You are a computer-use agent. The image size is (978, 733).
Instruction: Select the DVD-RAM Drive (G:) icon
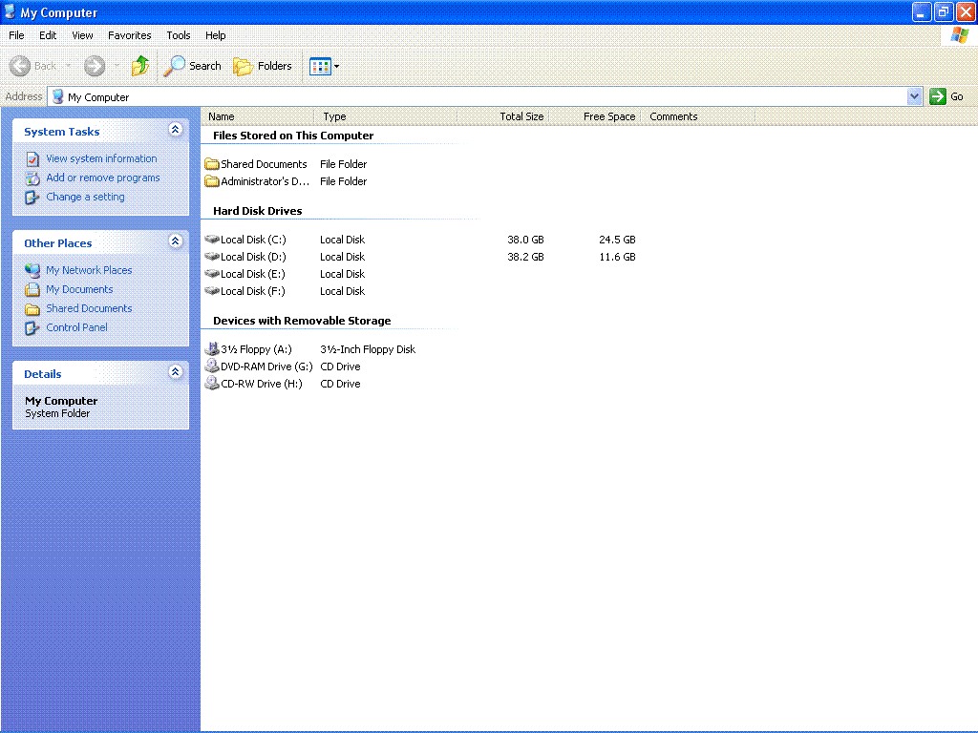tap(212, 366)
